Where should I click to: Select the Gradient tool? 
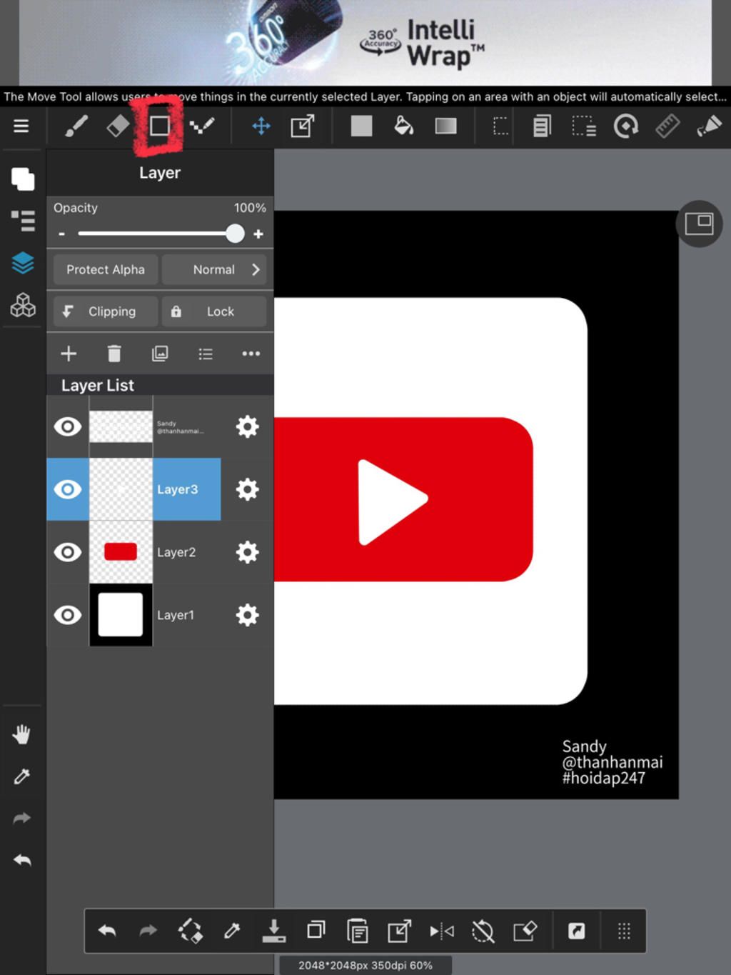[445, 126]
